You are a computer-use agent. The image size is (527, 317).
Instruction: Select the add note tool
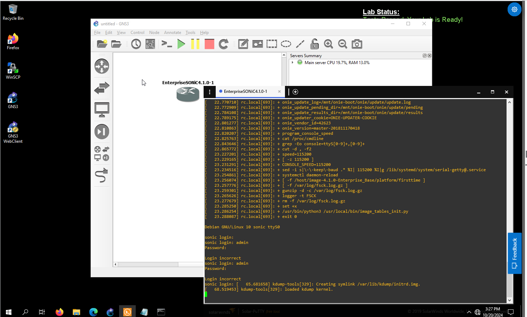click(243, 44)
